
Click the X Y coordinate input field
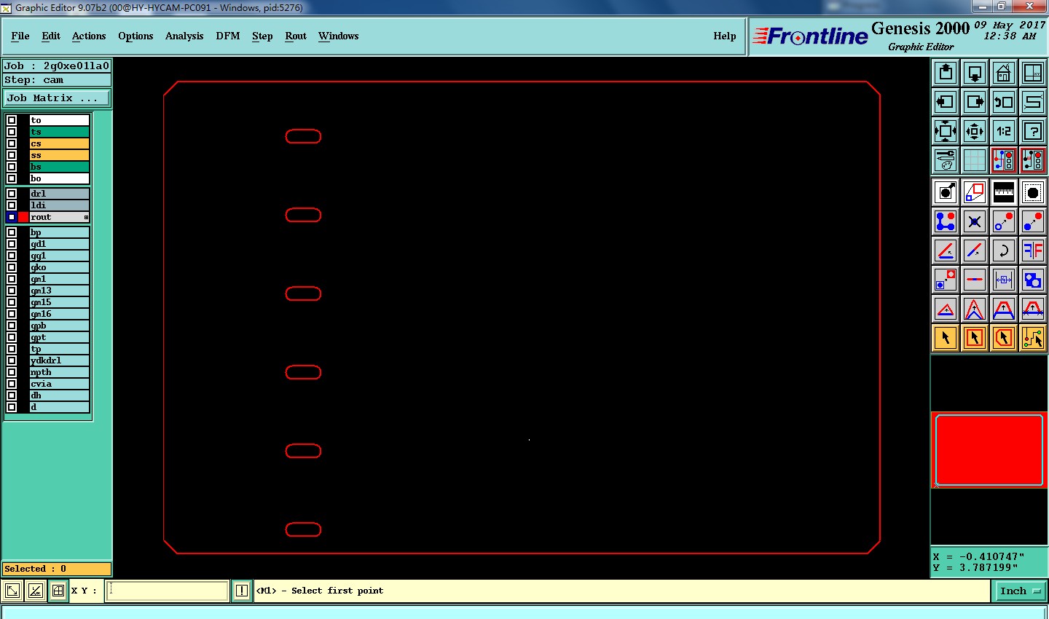[168, 591]
